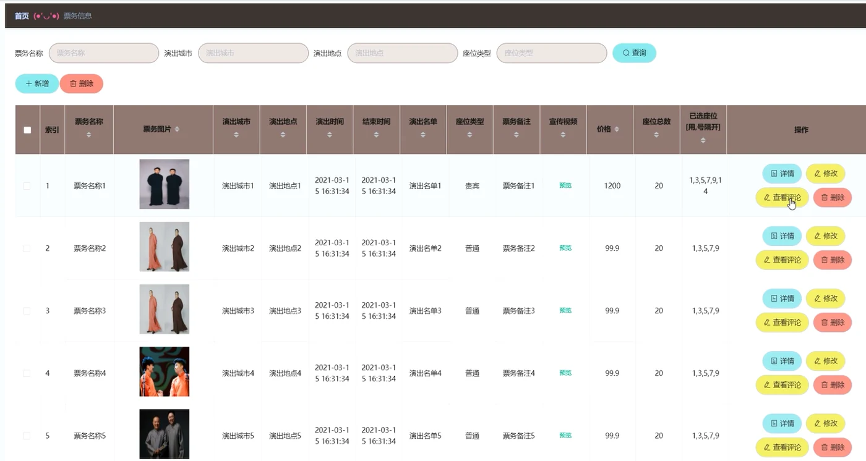Click 修改 for 票务名称5
The width and height of the screenshot is (866, 461).
tap(825, 423)
